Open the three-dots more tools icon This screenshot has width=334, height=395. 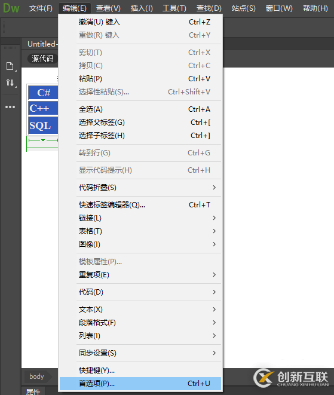pyautogui.click(x=10, y=107)
